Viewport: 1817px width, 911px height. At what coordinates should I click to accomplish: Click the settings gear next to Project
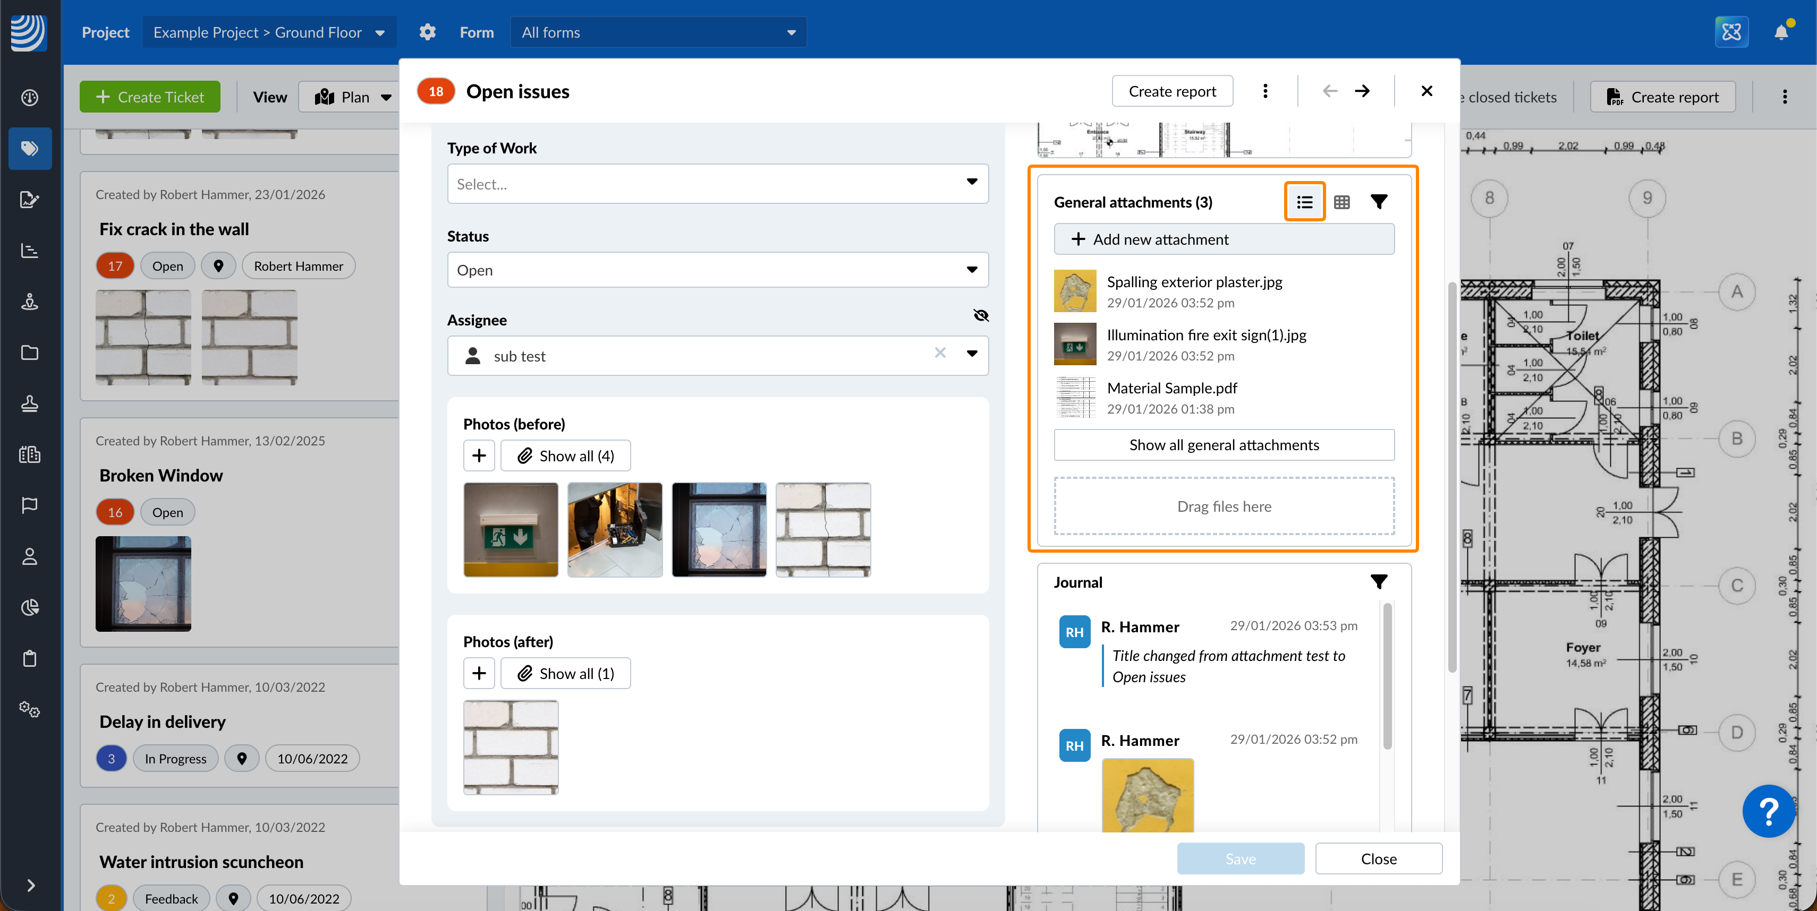coord(428,32)
